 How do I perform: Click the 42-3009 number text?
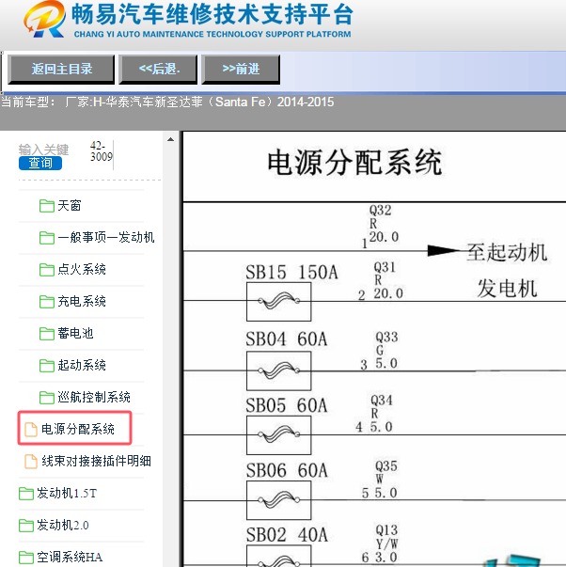(x=102, y=151)
